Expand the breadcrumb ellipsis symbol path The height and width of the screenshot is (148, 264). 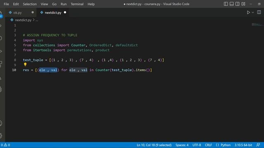pos(37,20)
